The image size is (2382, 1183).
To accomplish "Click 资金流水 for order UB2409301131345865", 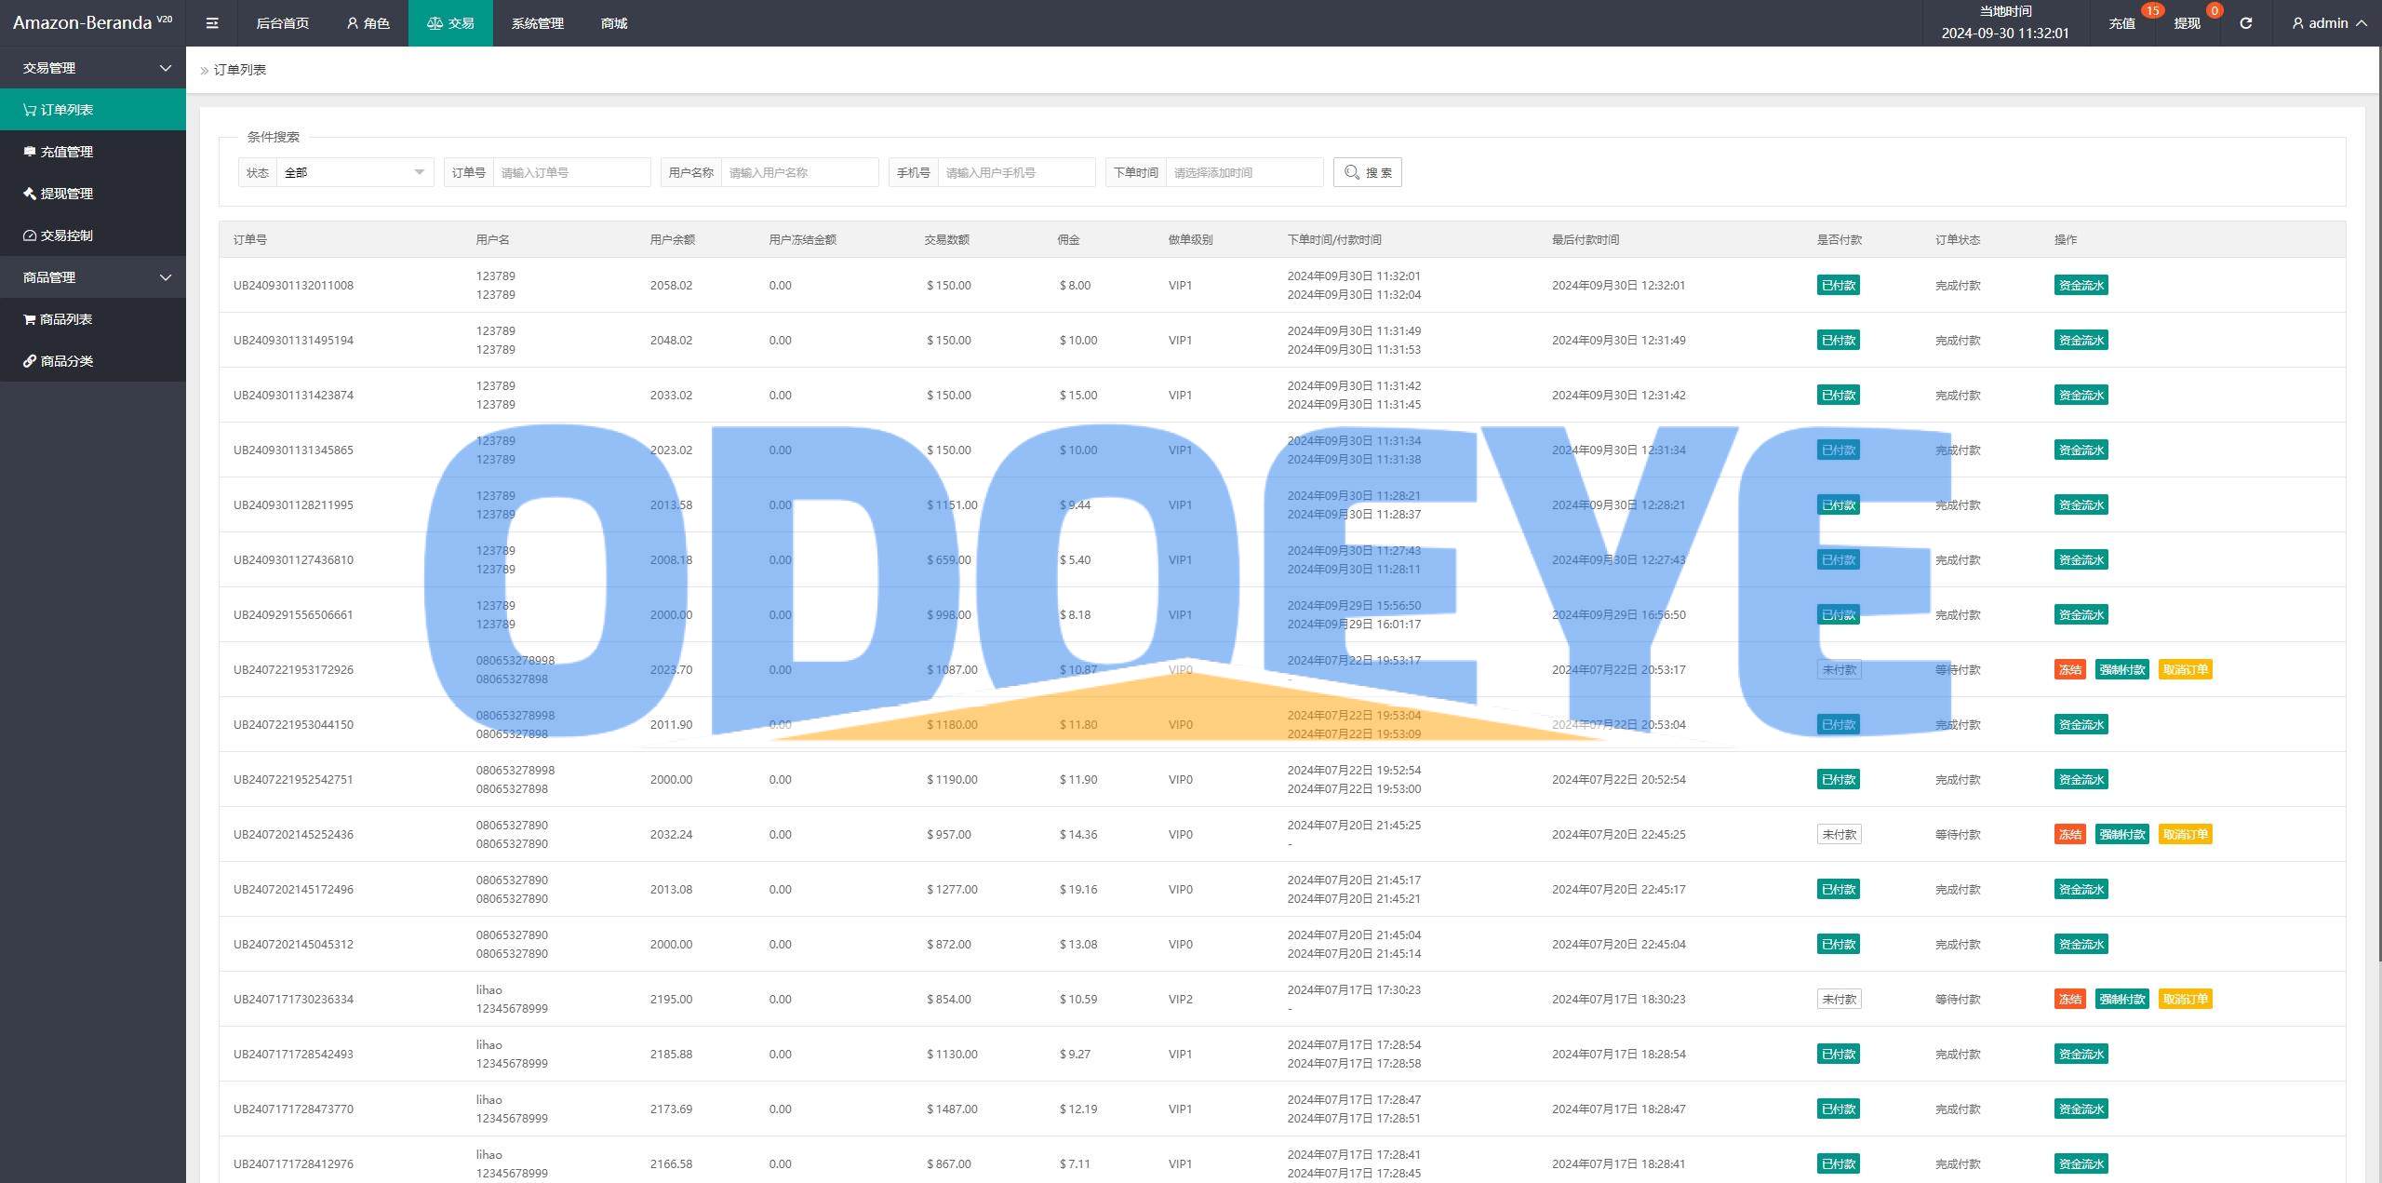I will (x=2081, y=450).
